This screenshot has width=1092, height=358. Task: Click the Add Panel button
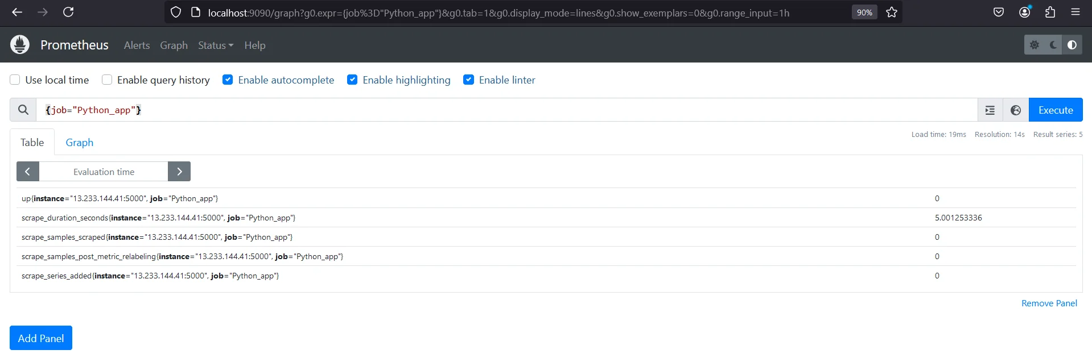(41, 338)
